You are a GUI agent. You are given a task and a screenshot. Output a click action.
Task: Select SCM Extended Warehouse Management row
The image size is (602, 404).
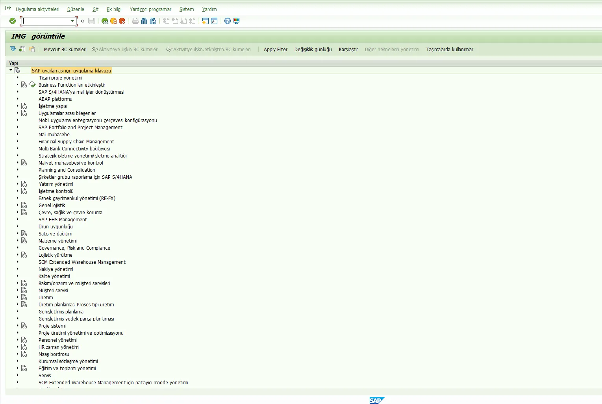pyautogui.click(x=82, y=262)
